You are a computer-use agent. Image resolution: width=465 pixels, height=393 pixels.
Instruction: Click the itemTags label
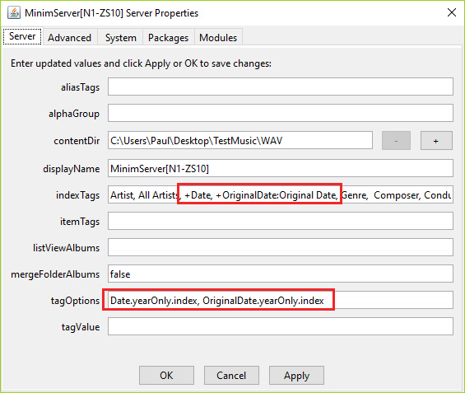coord(80,222)
